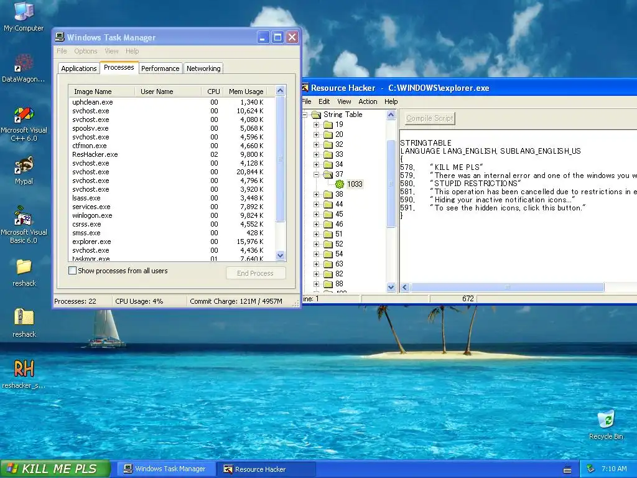Viewport: 637px width, 478px height.
Task: Click the 7:10 AM taskbar clock
Action: pyautogui.click(x=614, y=469)
